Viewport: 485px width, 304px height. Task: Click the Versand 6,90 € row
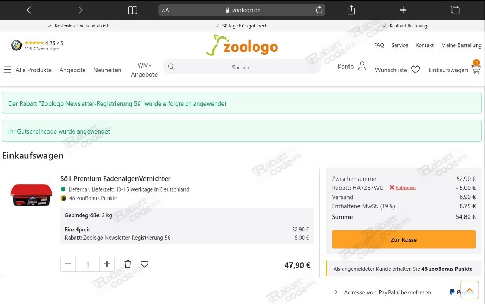tap(403, 197)
